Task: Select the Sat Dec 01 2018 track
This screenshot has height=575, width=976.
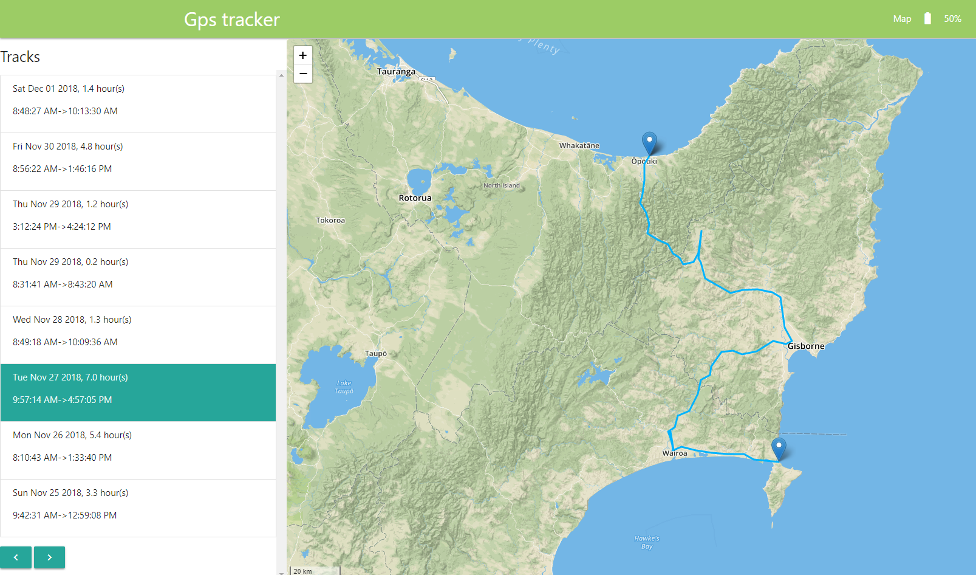Action: (138, 104)
